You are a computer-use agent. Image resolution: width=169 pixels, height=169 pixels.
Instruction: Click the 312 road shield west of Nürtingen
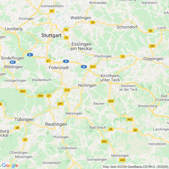(x=67, y=90)
